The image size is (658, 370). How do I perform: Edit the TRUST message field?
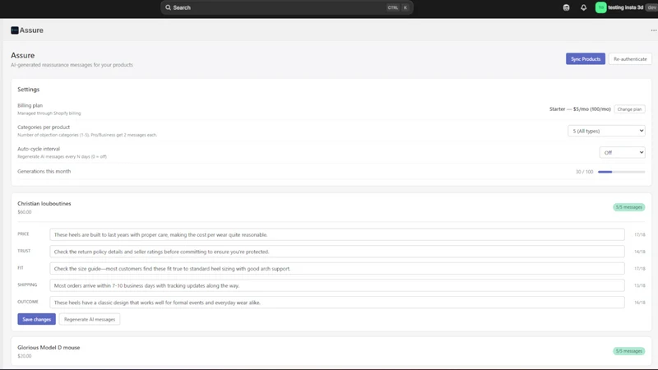pos(336,252)
